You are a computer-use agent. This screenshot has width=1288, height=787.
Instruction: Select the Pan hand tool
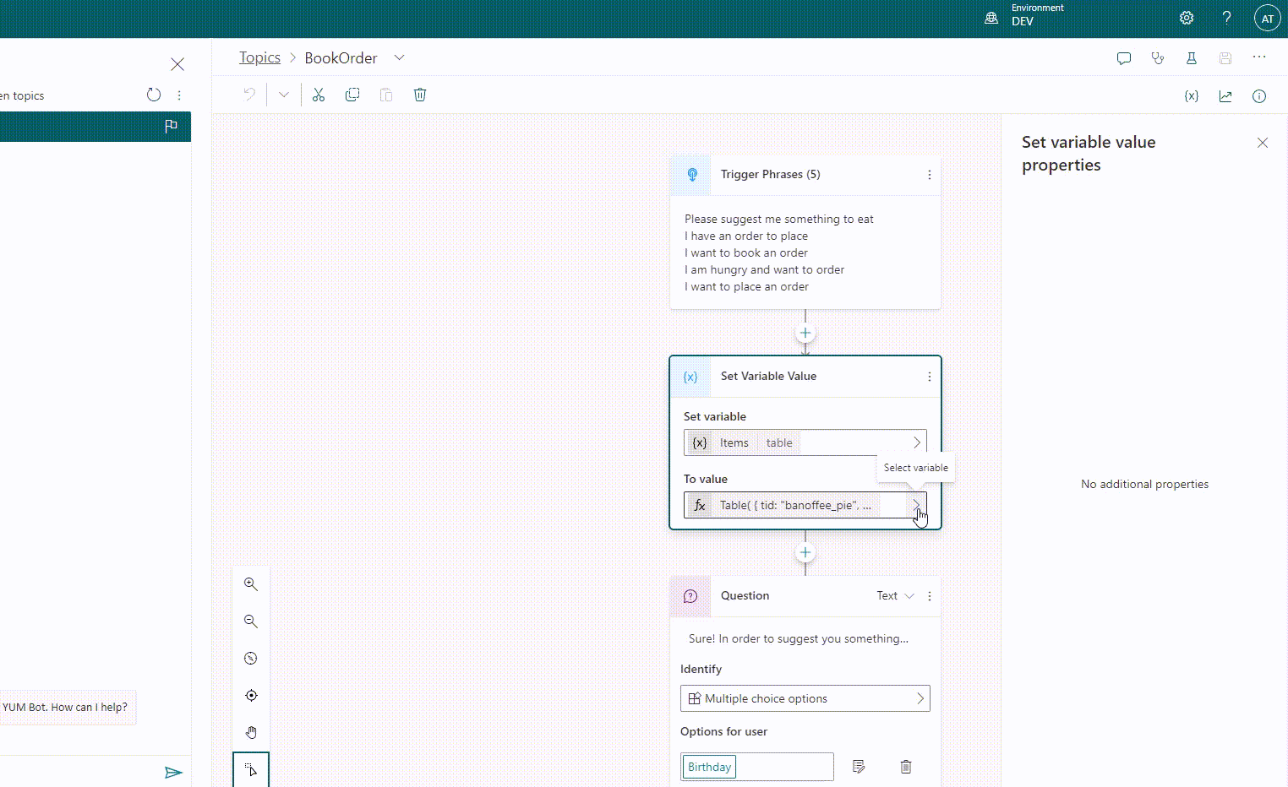click(x=250, y=732)
